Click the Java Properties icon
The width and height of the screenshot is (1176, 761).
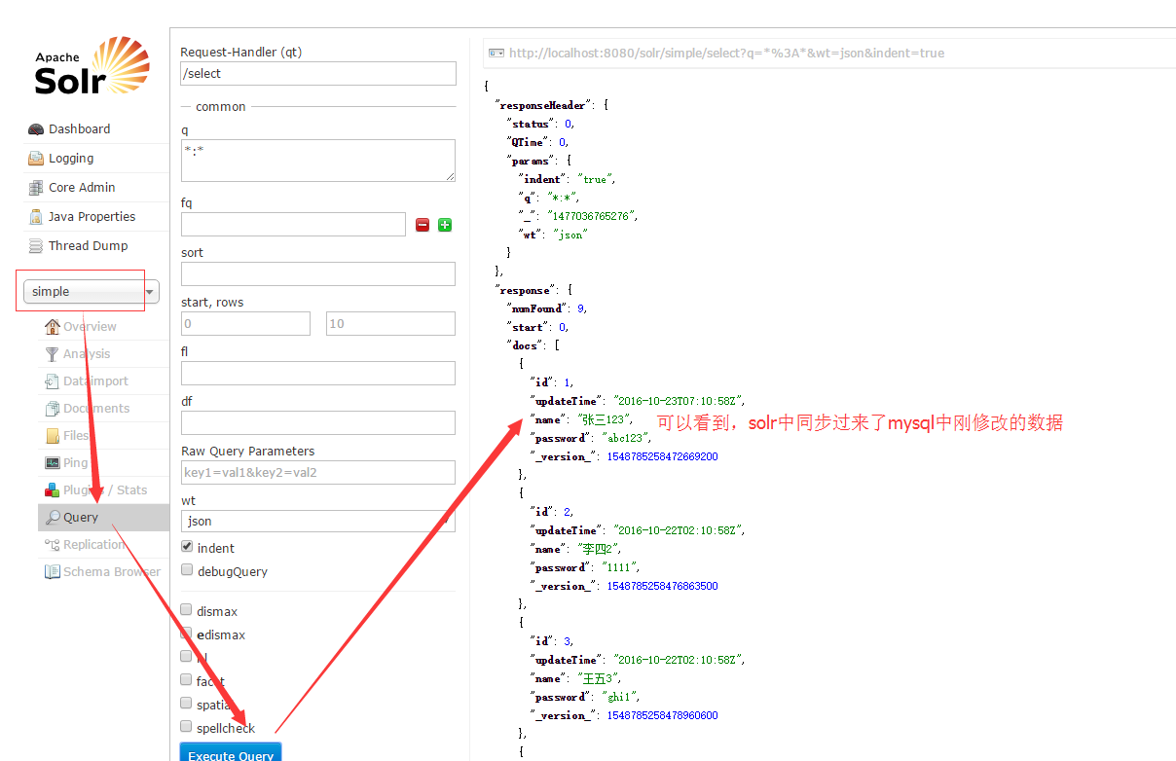click(36, 216)
